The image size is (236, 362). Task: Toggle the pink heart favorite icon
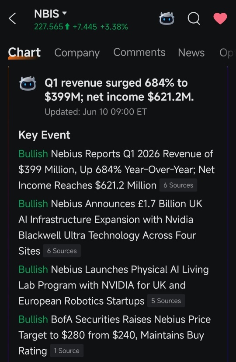[220, 18]
